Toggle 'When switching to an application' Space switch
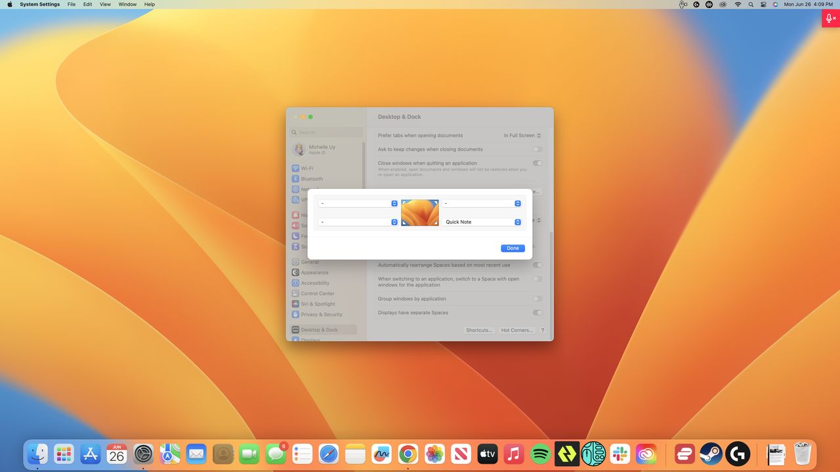The width and height of the screenshot is (840, 472). [x=537, y=279]
